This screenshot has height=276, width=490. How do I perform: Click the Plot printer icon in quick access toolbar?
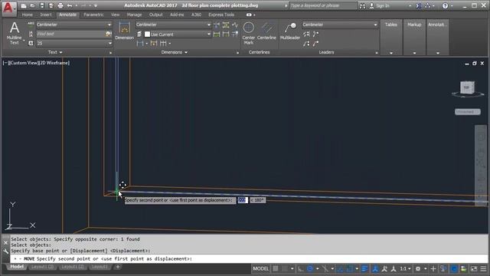click(x=60, y=5)
